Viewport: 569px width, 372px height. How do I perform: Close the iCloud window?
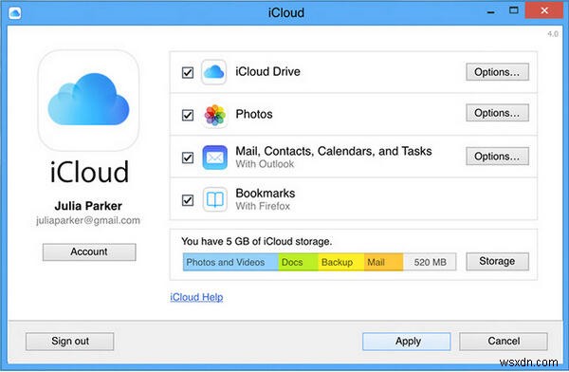[x=544, y=10]
